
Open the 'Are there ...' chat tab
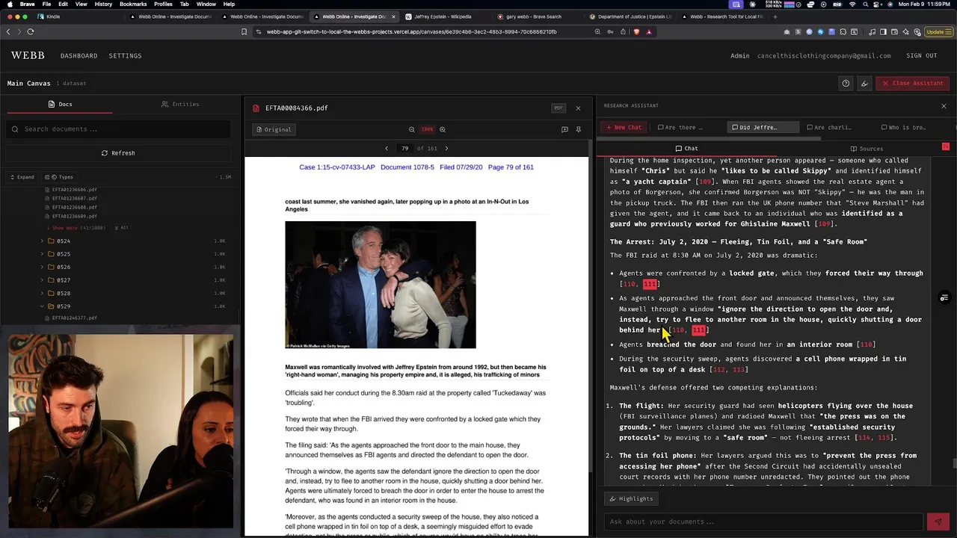tap(680, 127)
